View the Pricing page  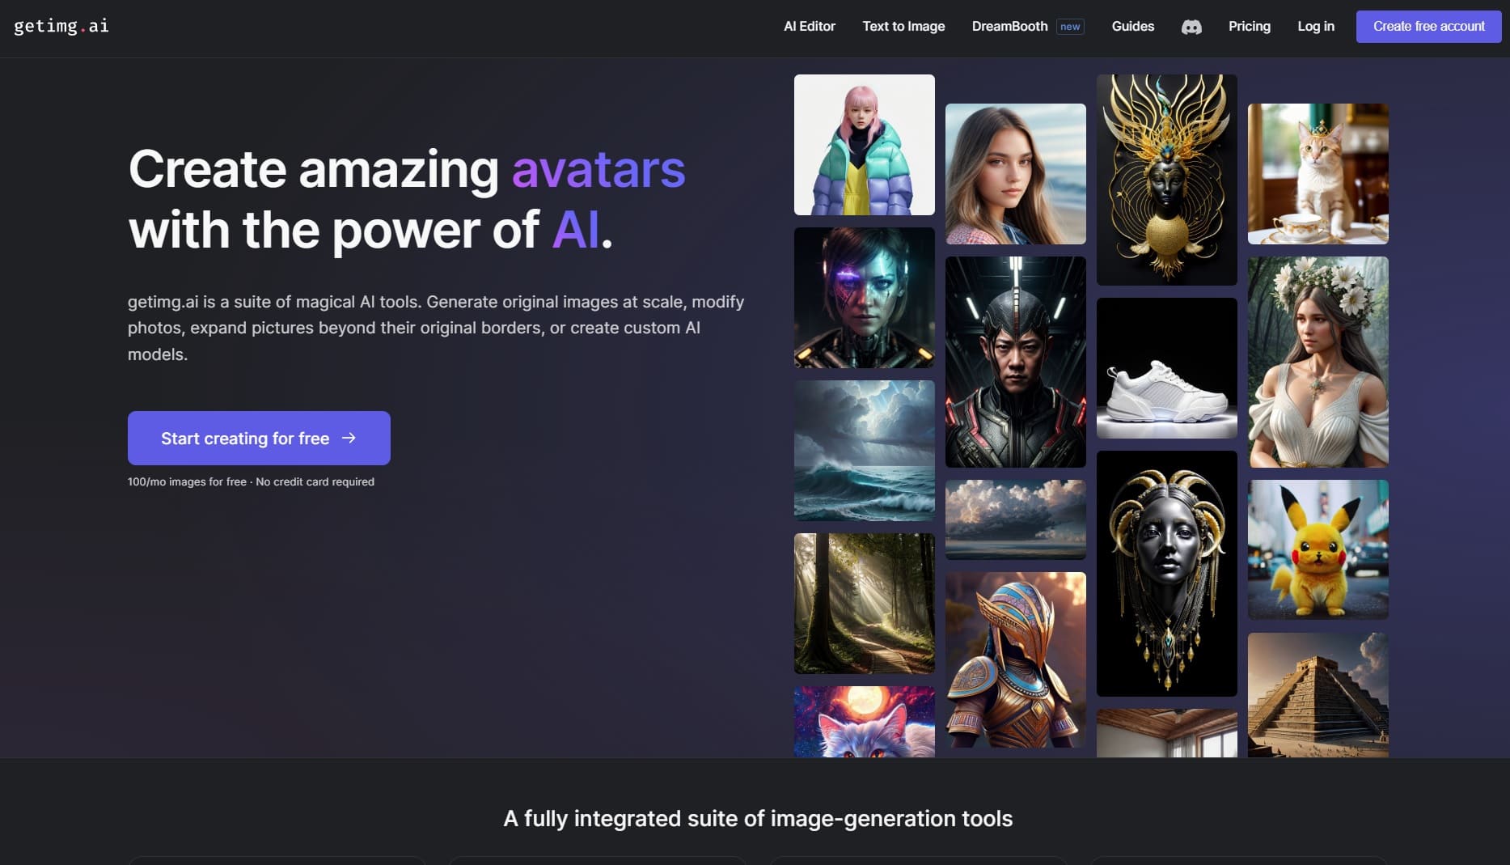pyautogui.click(x=1249, y=26)
